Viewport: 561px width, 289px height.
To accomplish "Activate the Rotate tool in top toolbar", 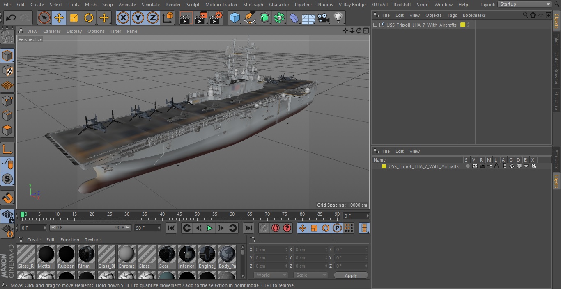I will 89,18.
